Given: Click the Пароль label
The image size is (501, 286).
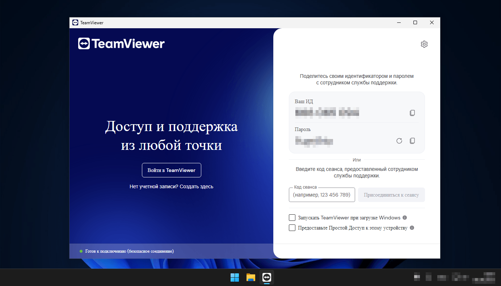Looking at the screenshot, I should pyautogui.click(x=303, y=130).
